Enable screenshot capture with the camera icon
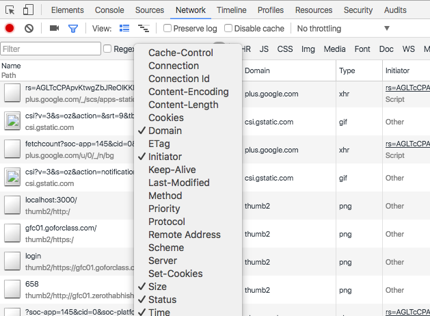Viewport: 430px width, 316px height. click(x=54, y=28)
